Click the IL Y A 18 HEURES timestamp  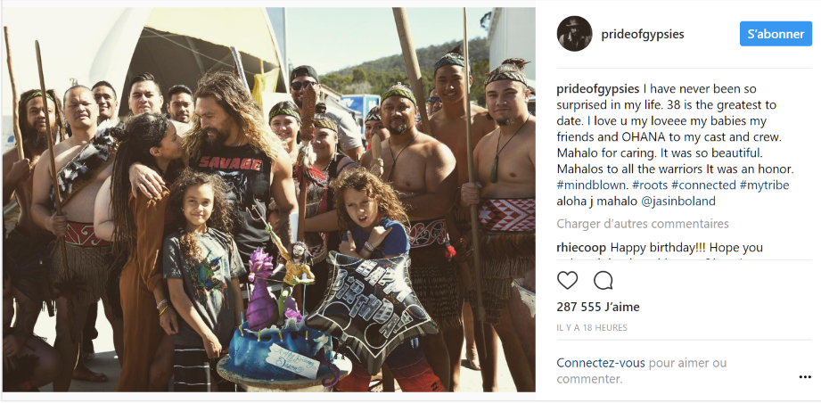coord(592,327)
